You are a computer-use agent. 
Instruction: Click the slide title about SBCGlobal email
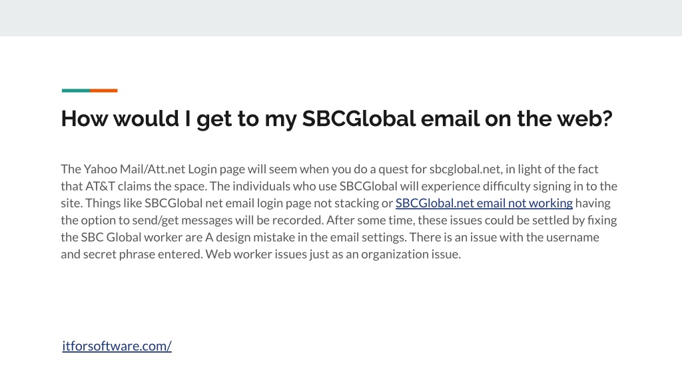click(336, 119)
